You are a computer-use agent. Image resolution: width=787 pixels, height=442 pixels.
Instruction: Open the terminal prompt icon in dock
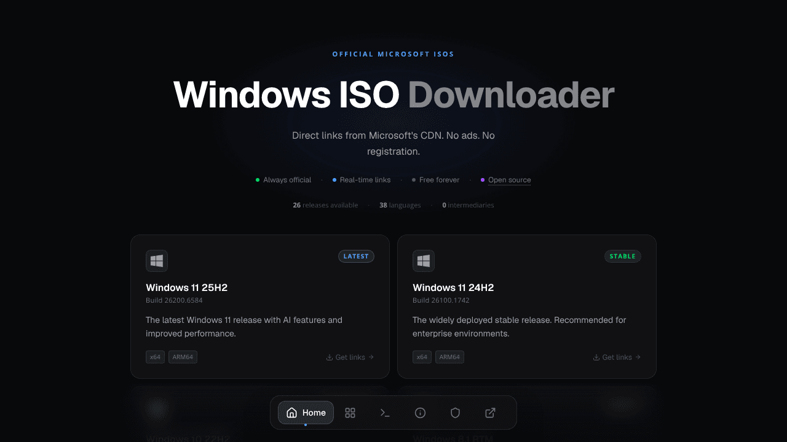(x=385, y=413)
